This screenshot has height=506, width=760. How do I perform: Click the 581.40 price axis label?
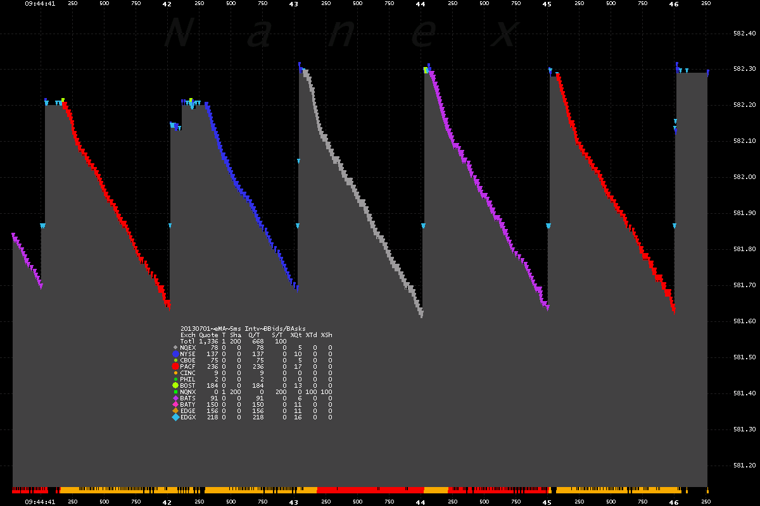pyautogui.click(x=744, y=393)
